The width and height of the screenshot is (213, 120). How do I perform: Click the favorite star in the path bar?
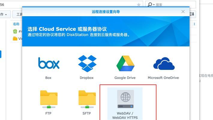pos(139,4)
